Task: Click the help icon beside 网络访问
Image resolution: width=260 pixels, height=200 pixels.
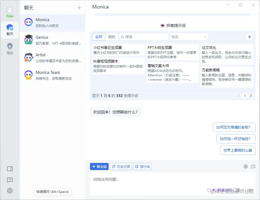Action: coord(209,190)
